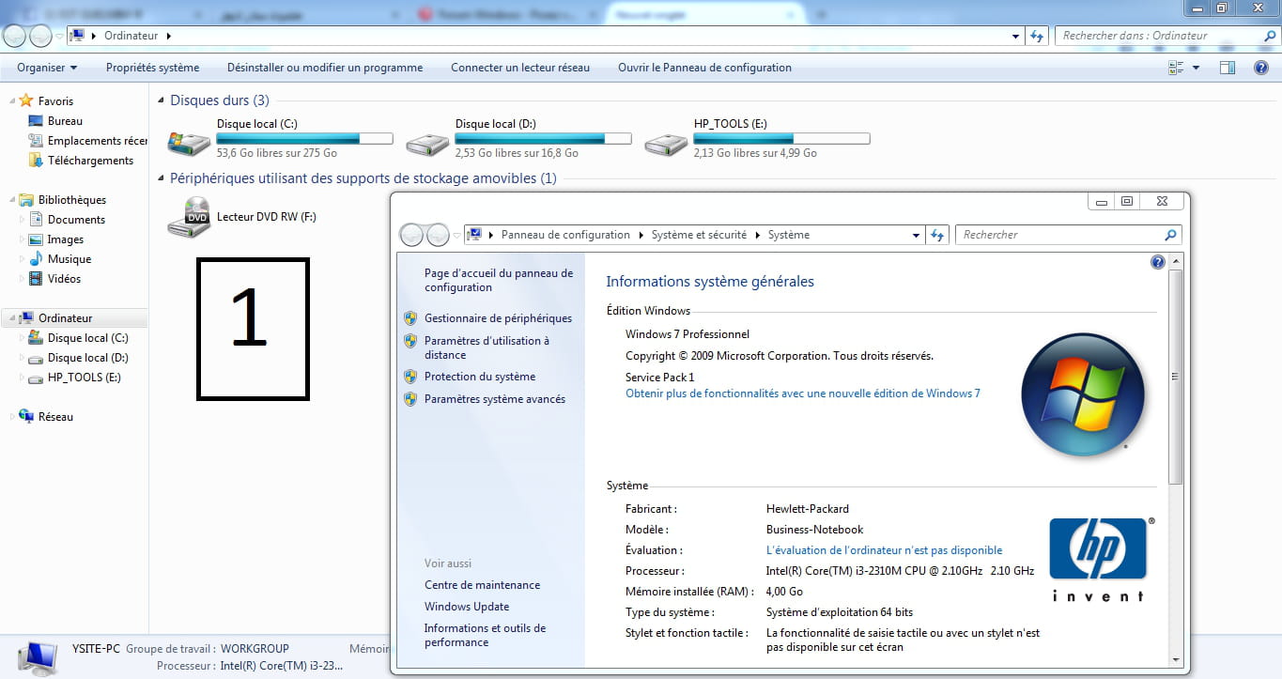Collapse the Périphériques amovibles group
Viewport: 1282px width, 679px height.
tap(162, 178)
